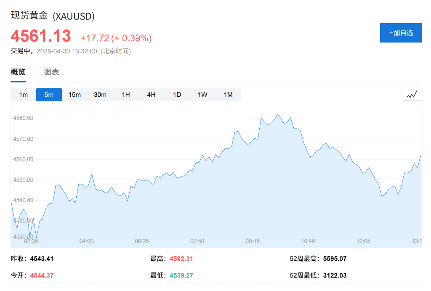Show the 1W weekly chart
Viewport: 431px width, 291px height.
point(202,95)
